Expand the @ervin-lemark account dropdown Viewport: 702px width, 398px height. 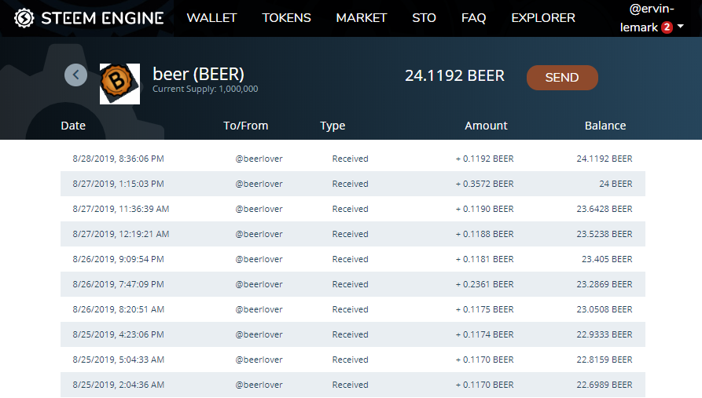pyautogui.click(x=680, y=27)
